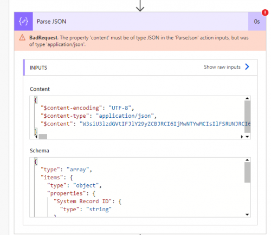Click the "string" value in Schema
Image resolution: width=271 pixels, height=235 pixels.
[99, 209]
